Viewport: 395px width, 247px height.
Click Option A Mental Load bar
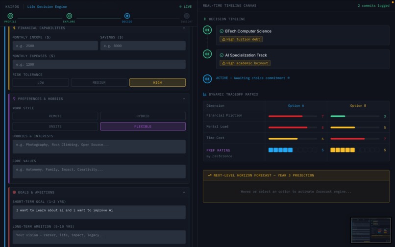point(293,127)
